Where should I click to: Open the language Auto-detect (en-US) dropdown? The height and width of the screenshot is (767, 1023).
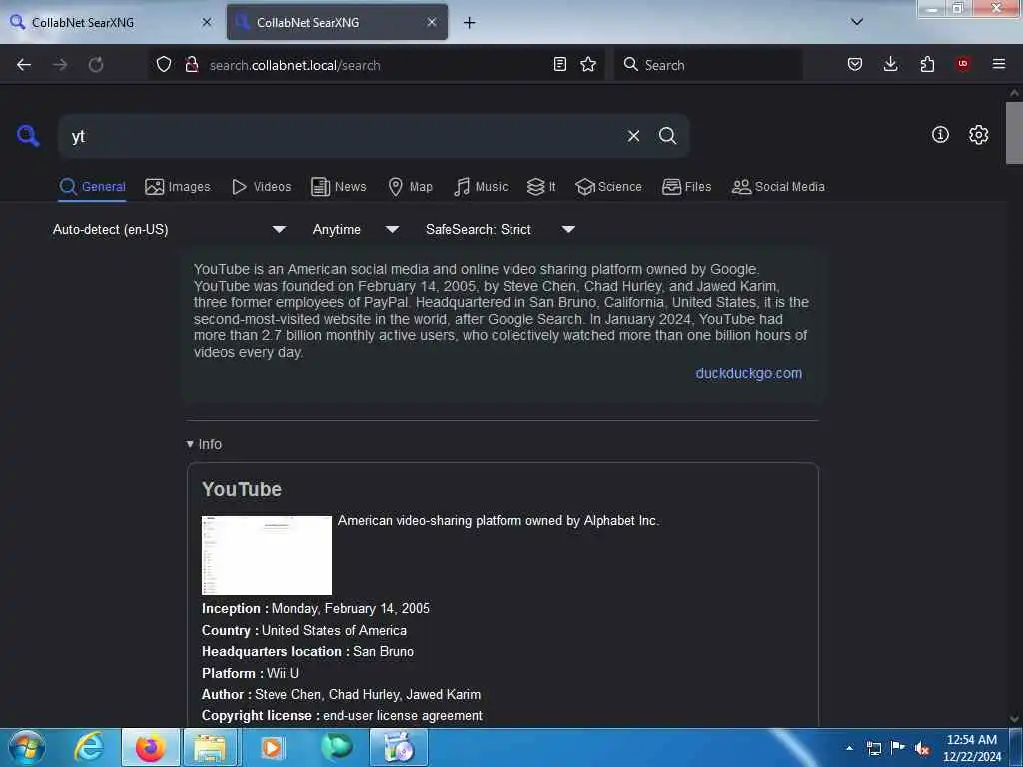pos(169,230)
